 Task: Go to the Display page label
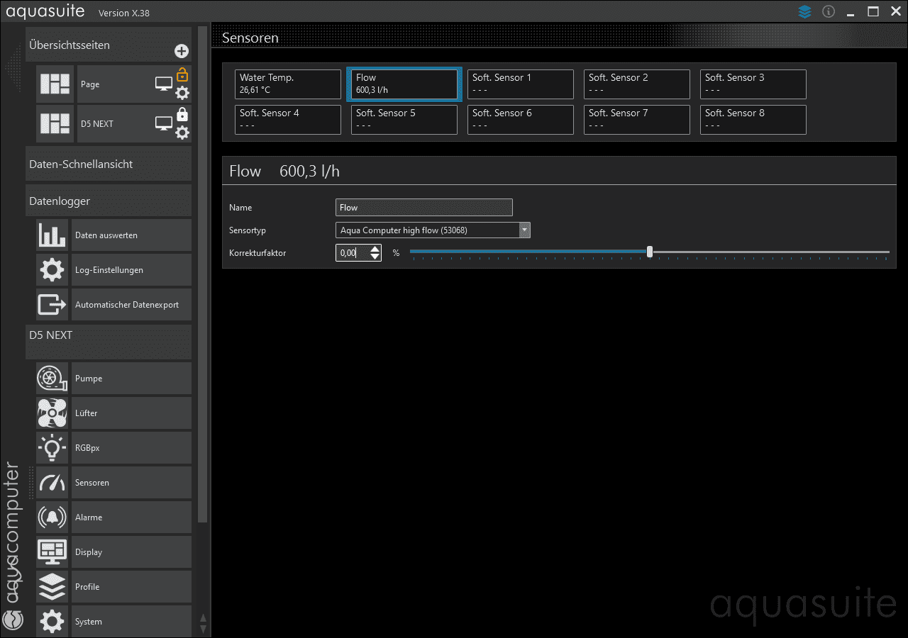(89, 552)
